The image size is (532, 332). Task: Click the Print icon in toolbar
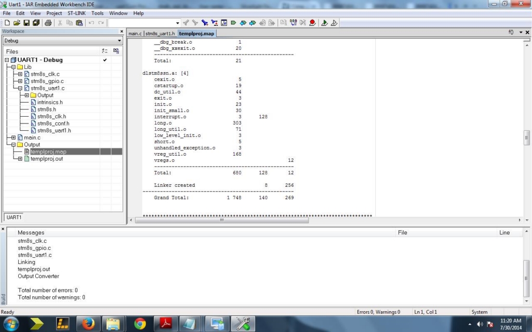coord(48,23)
